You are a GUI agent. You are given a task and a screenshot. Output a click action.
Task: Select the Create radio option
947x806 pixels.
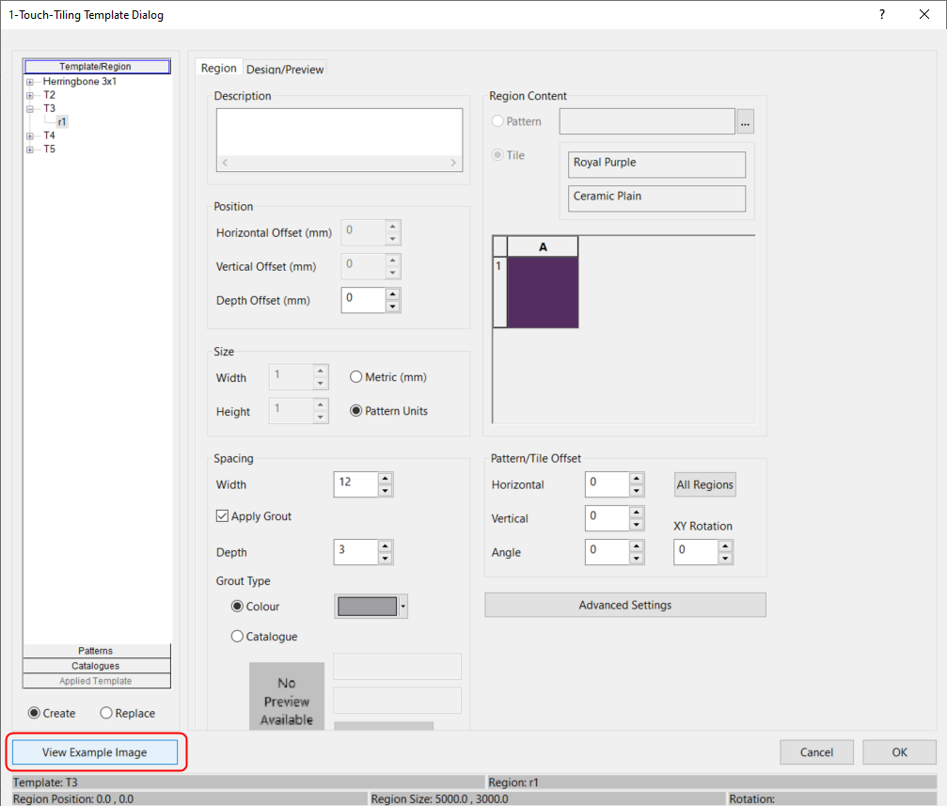pos(35,713)
